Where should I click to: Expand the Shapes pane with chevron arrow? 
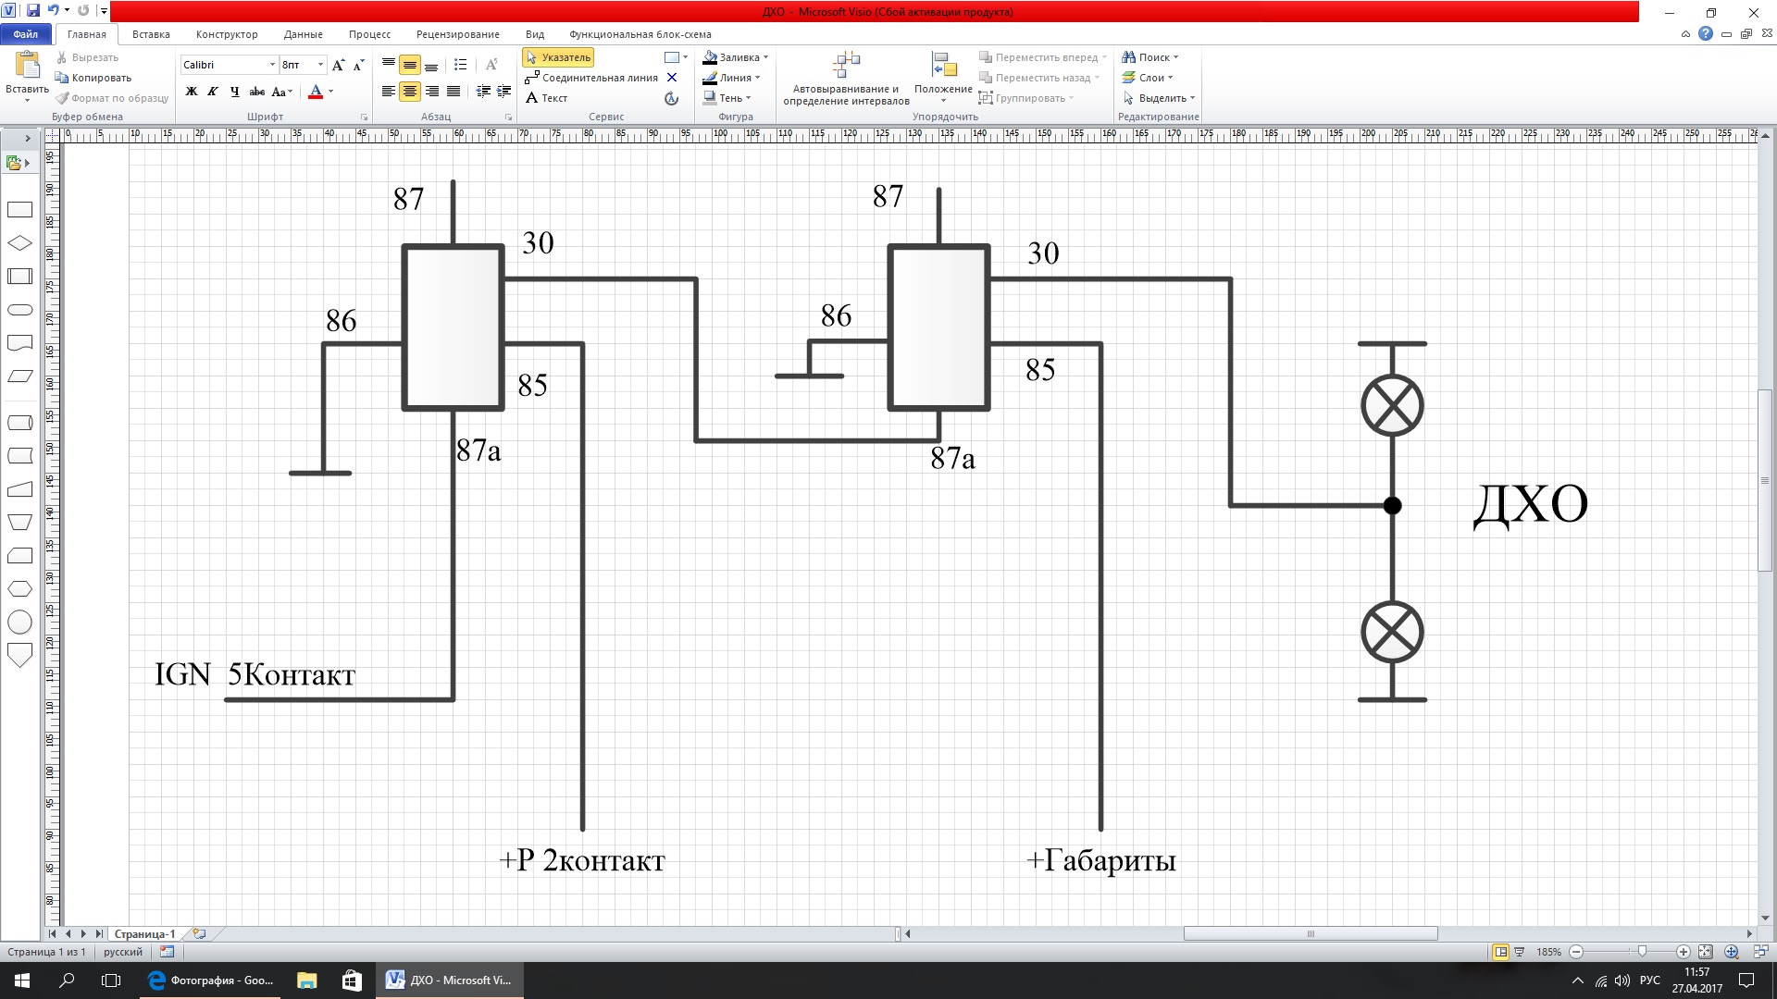pyautogui.click(x=28, y=138)
